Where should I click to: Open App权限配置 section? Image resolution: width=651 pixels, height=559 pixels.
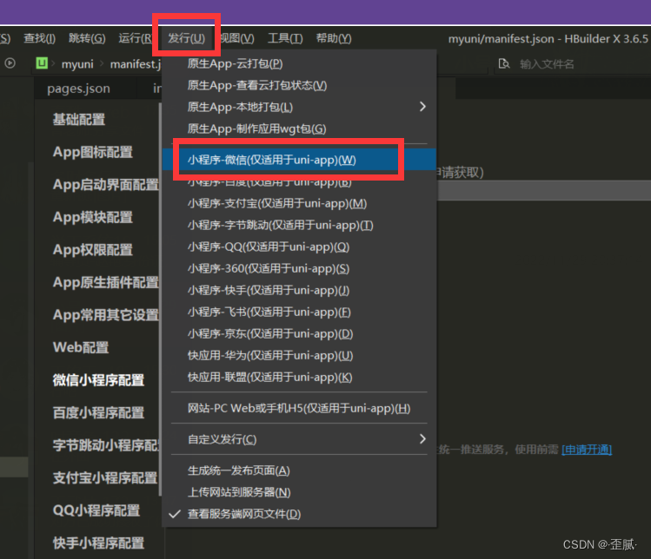tap(93, 250)
